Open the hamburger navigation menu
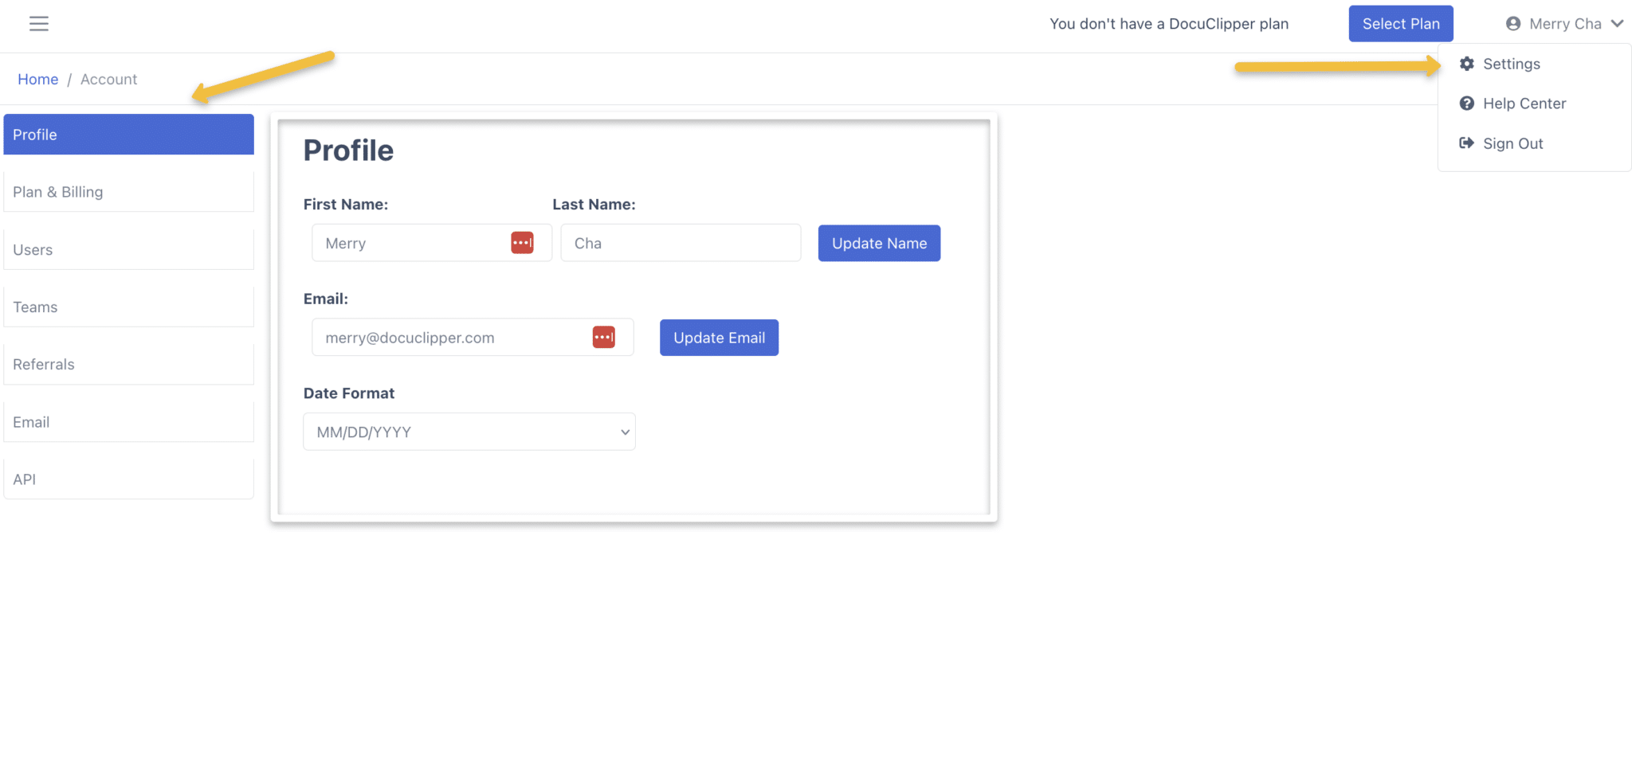1632x778 pixels. pyautogui.click(x=38, y=24)
